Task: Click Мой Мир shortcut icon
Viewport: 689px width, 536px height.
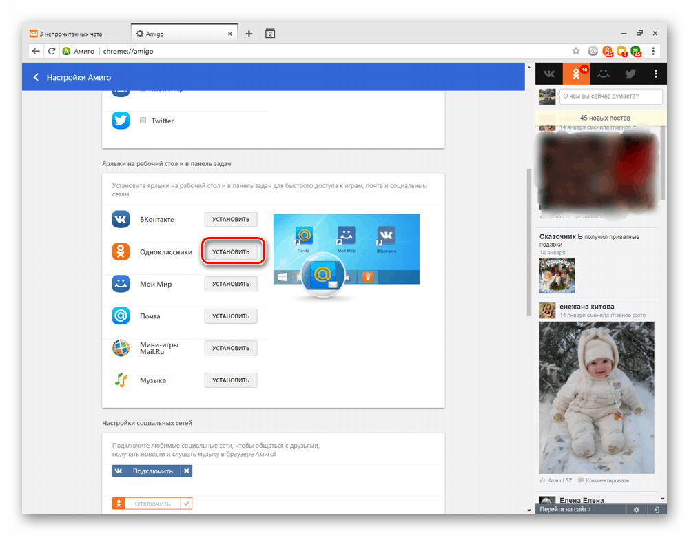Action: pyautogui.click(x=121, y=284)
